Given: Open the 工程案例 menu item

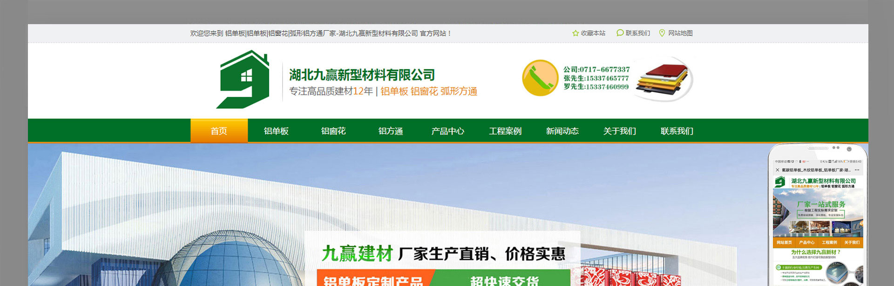Looking at the screenshot, I should tap(505, 131).
